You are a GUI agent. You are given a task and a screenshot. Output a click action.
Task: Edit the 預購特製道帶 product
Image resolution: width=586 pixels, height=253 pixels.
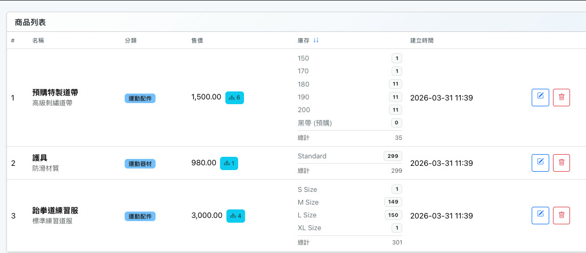540,98
